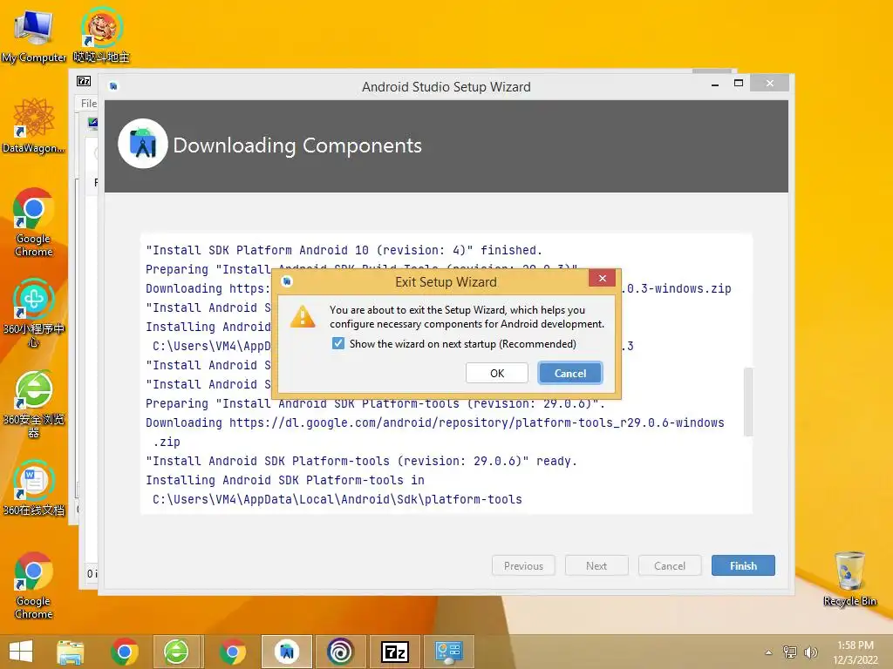Open the Windows Start button
The height and width of the screenshot is (669, 893).
click(x=21, y=652)
